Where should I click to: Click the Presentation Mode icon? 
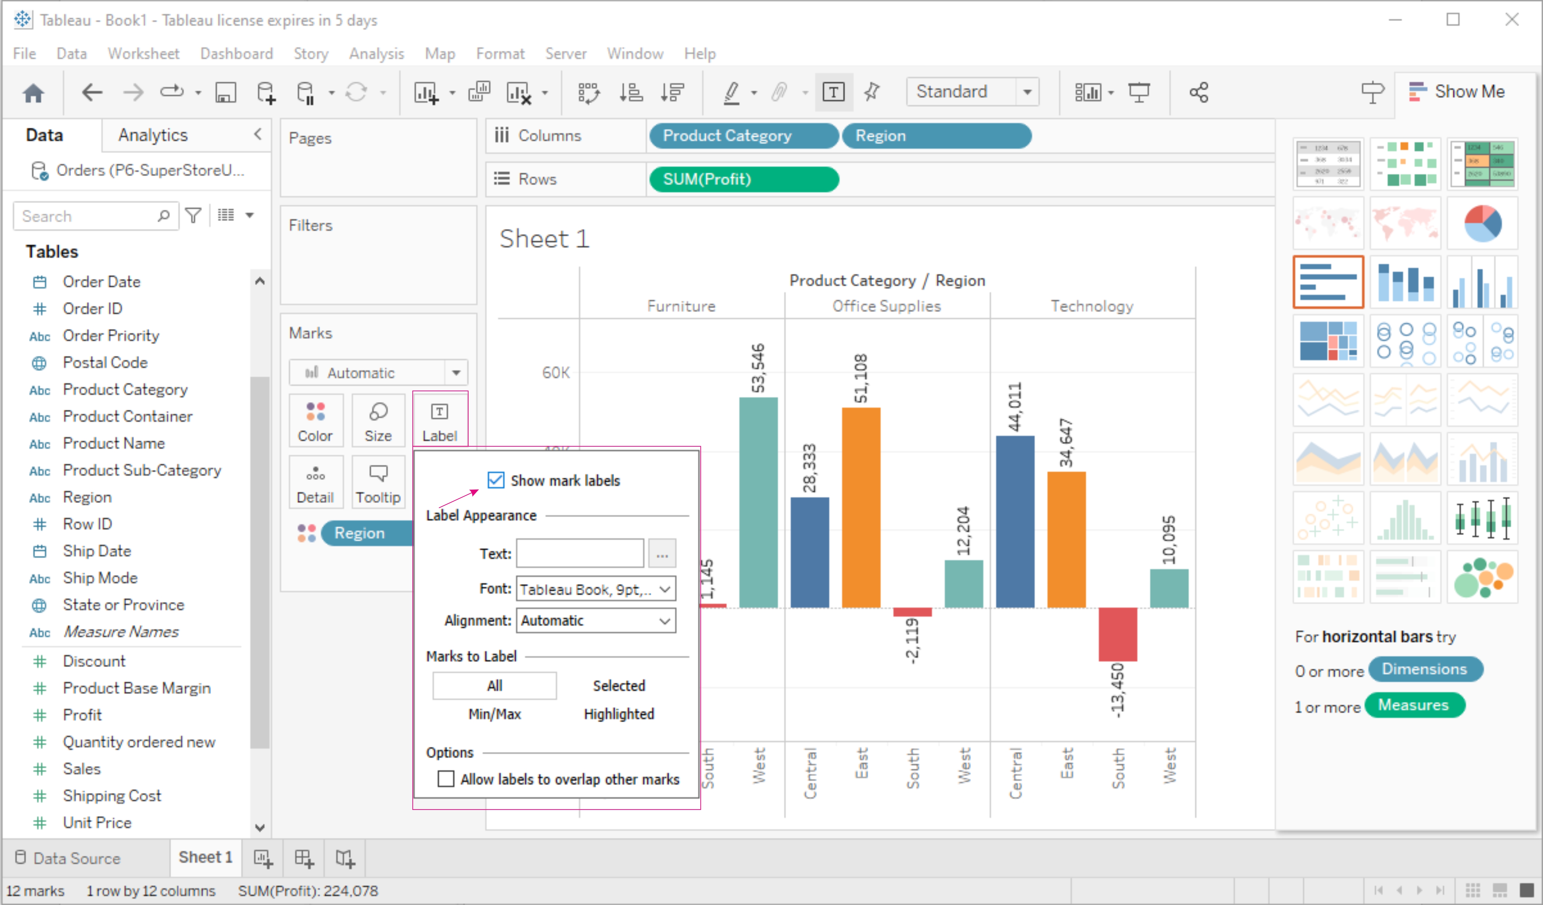pyautogui.click(x=1139, y=92)
